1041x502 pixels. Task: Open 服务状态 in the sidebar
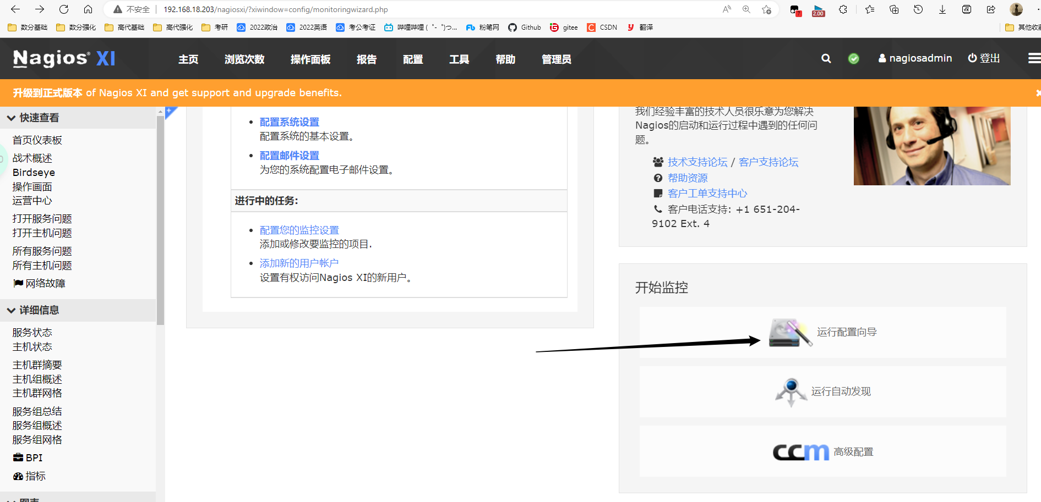click(x=32, y=333)
